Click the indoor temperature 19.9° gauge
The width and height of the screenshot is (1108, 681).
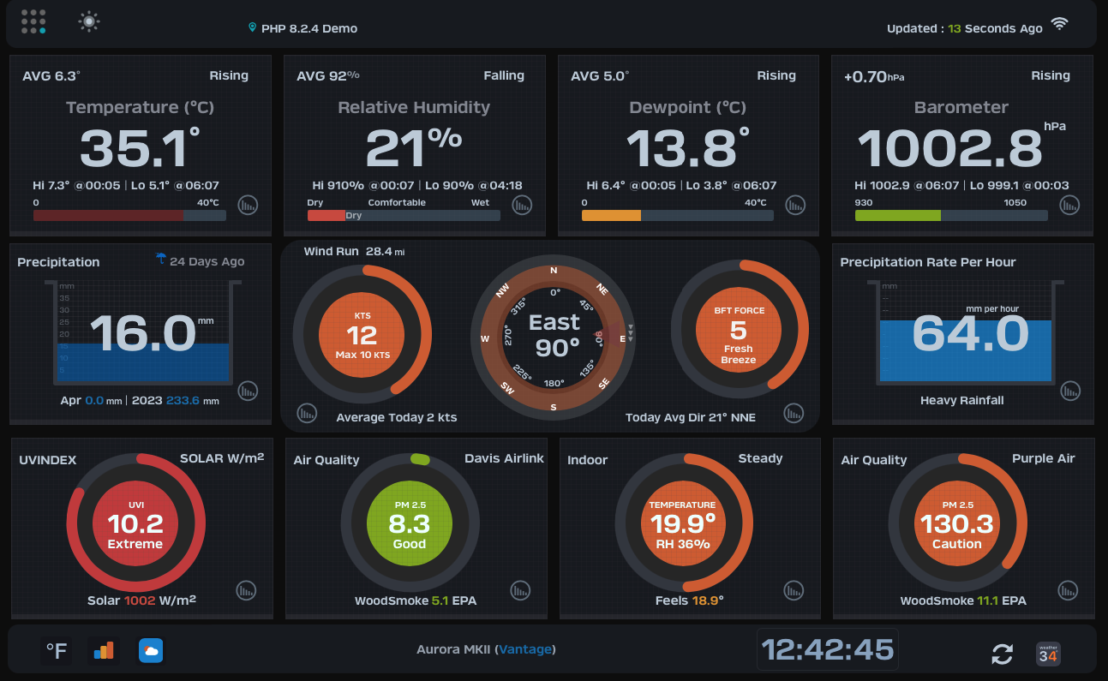click(x=684, y=522)
